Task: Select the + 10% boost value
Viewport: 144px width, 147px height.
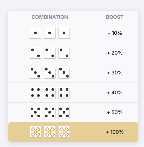Action: click(x=115, y=33)
